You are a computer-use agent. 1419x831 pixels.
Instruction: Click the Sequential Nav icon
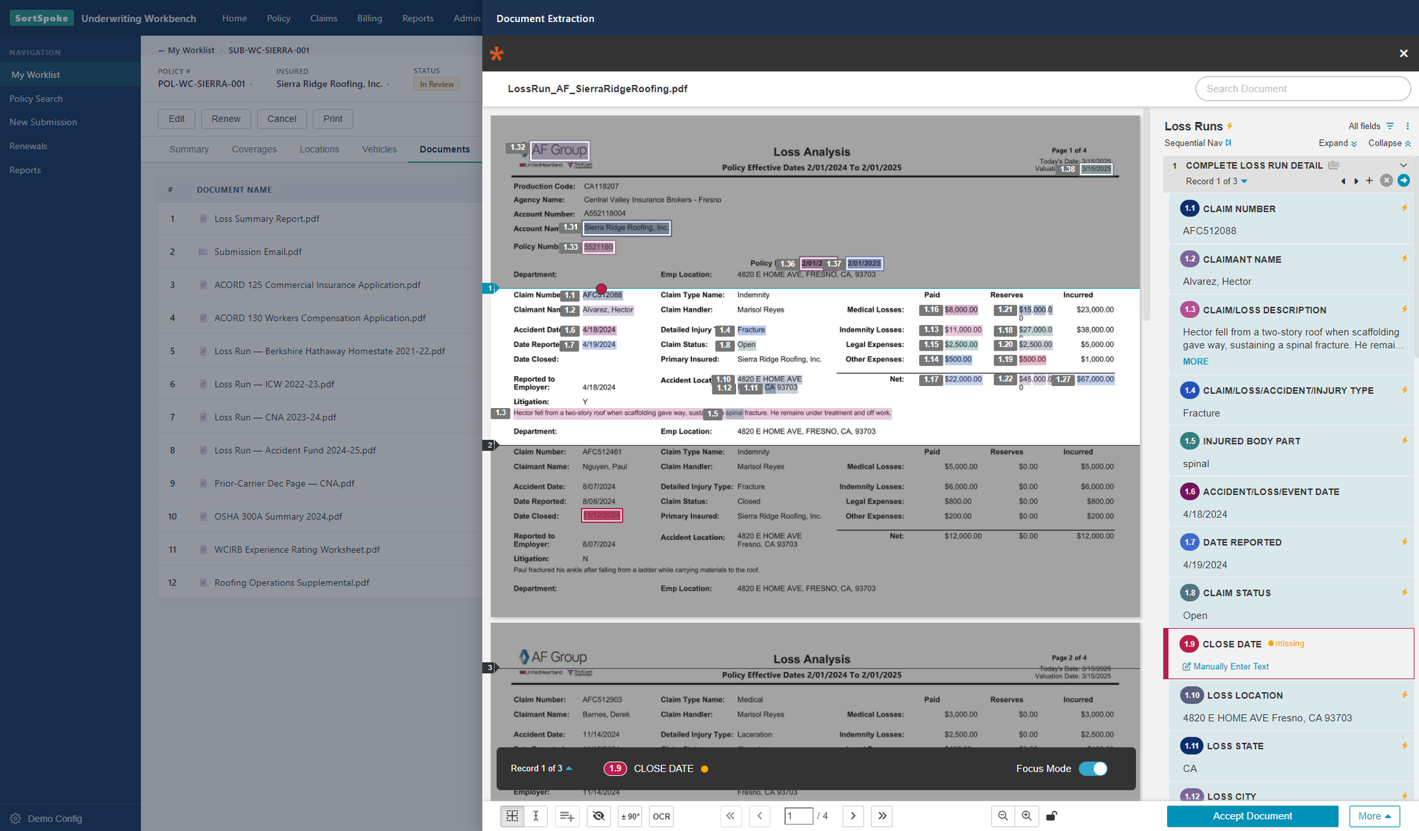tap(1229, 143)
